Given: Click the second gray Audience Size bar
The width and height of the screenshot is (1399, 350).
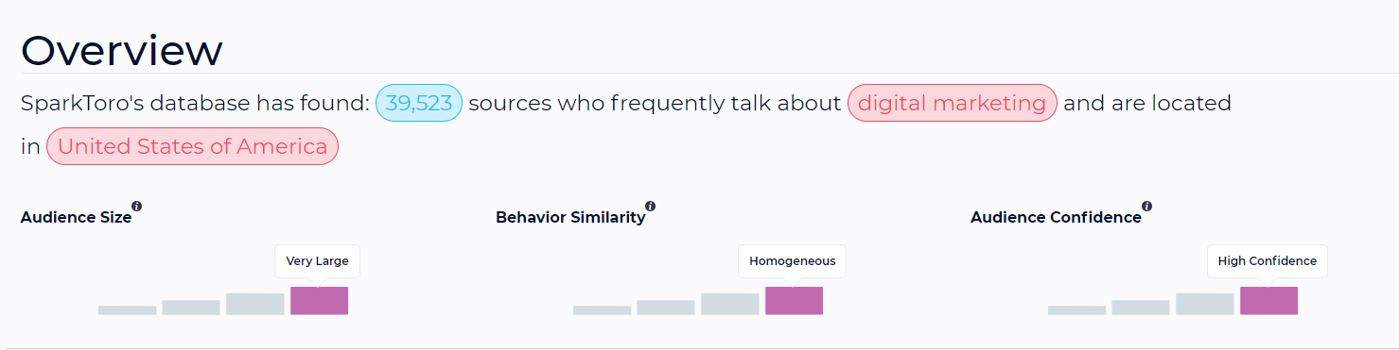Looking at the screenshot, I should 191,307.
